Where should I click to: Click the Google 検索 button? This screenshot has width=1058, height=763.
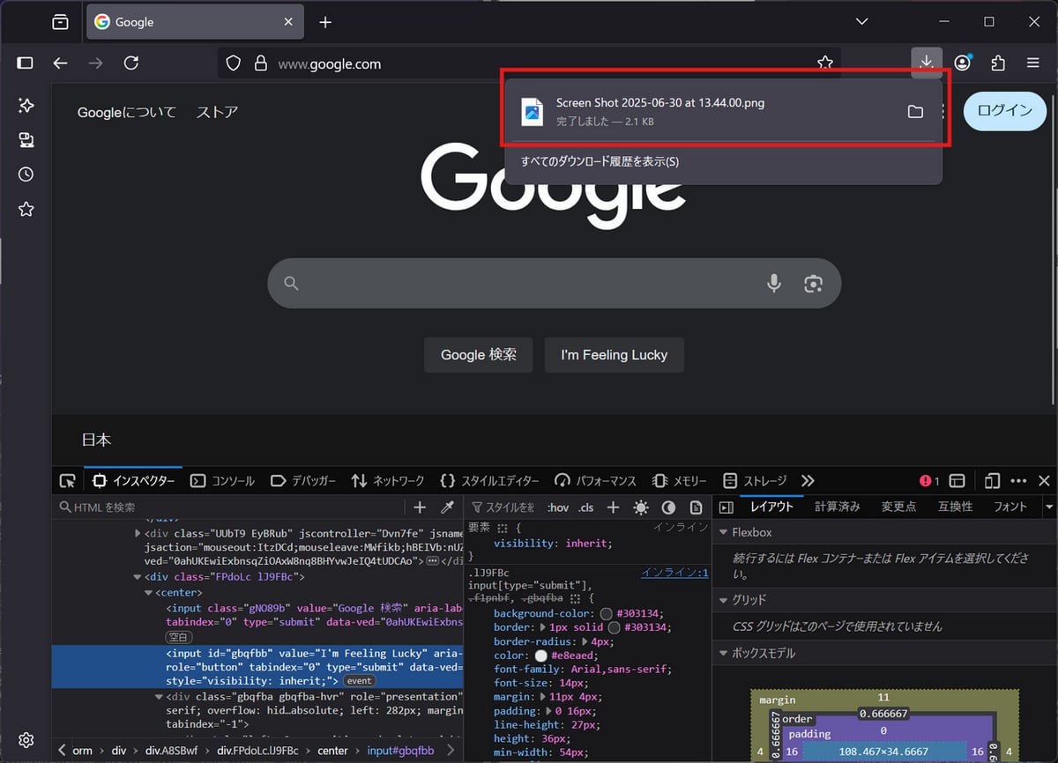pyautogui.click(x=479, y=355)
